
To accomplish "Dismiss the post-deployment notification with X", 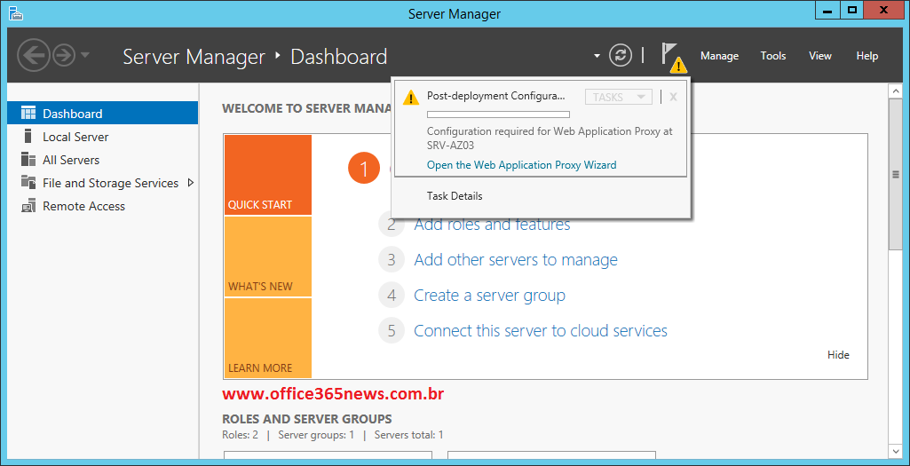I will click(673, 97).
